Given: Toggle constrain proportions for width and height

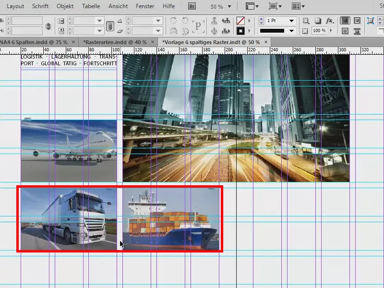Looking at the screenshot, I should coord(48,26).
